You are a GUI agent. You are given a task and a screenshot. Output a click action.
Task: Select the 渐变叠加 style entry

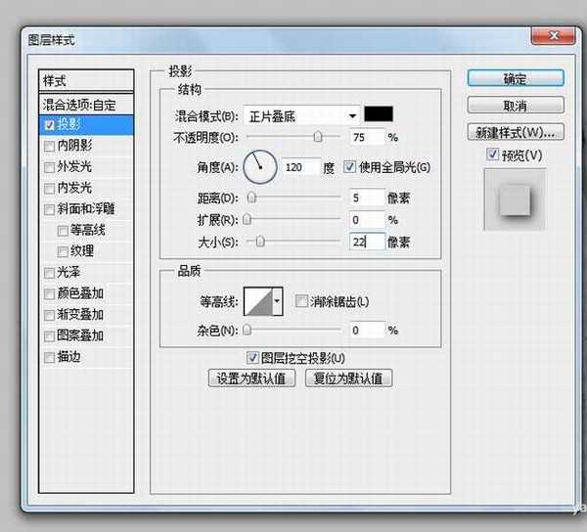tap(80, 315)
